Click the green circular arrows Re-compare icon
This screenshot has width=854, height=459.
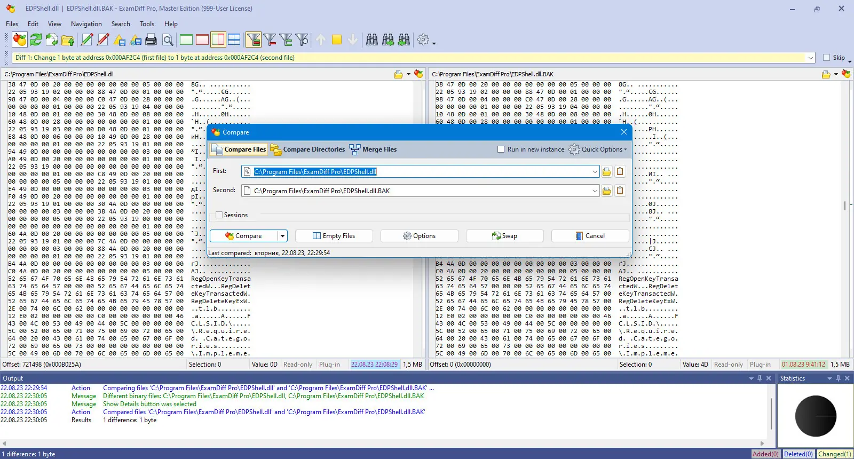click(x=36, y=39)
